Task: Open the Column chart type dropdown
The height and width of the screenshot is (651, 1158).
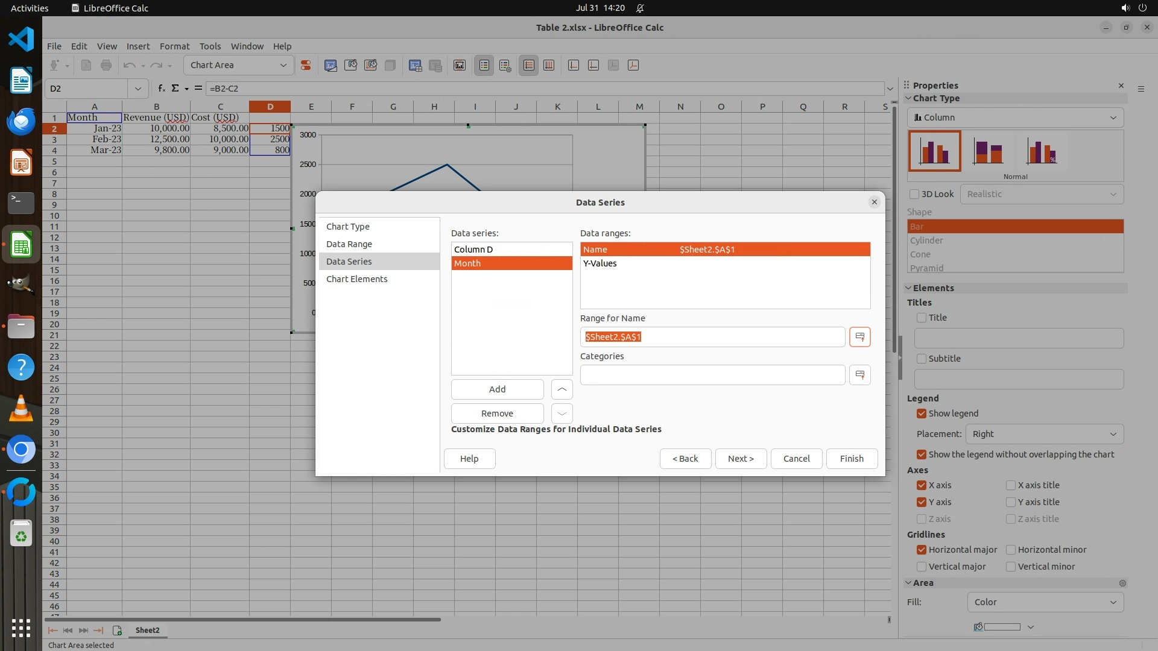Action: coord(1015,118)
